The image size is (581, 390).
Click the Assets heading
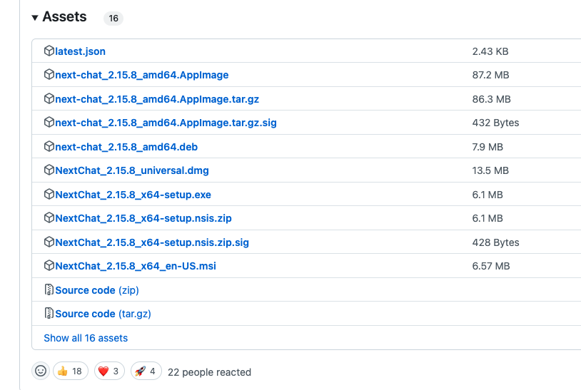pos(64,17)
